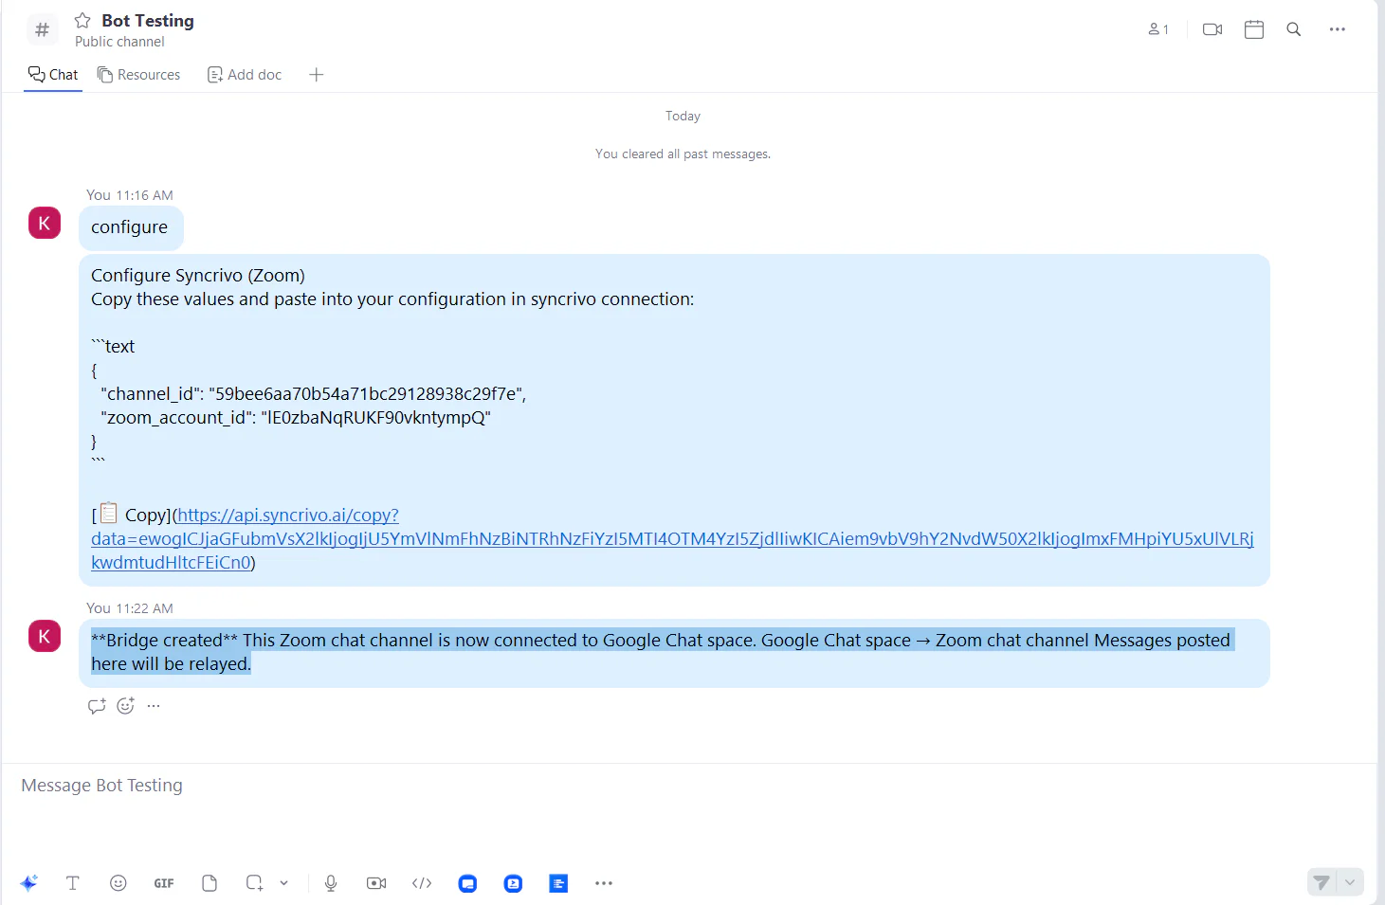Search within the channel
Viewport: 1385px width, 905px height.
1294,29
